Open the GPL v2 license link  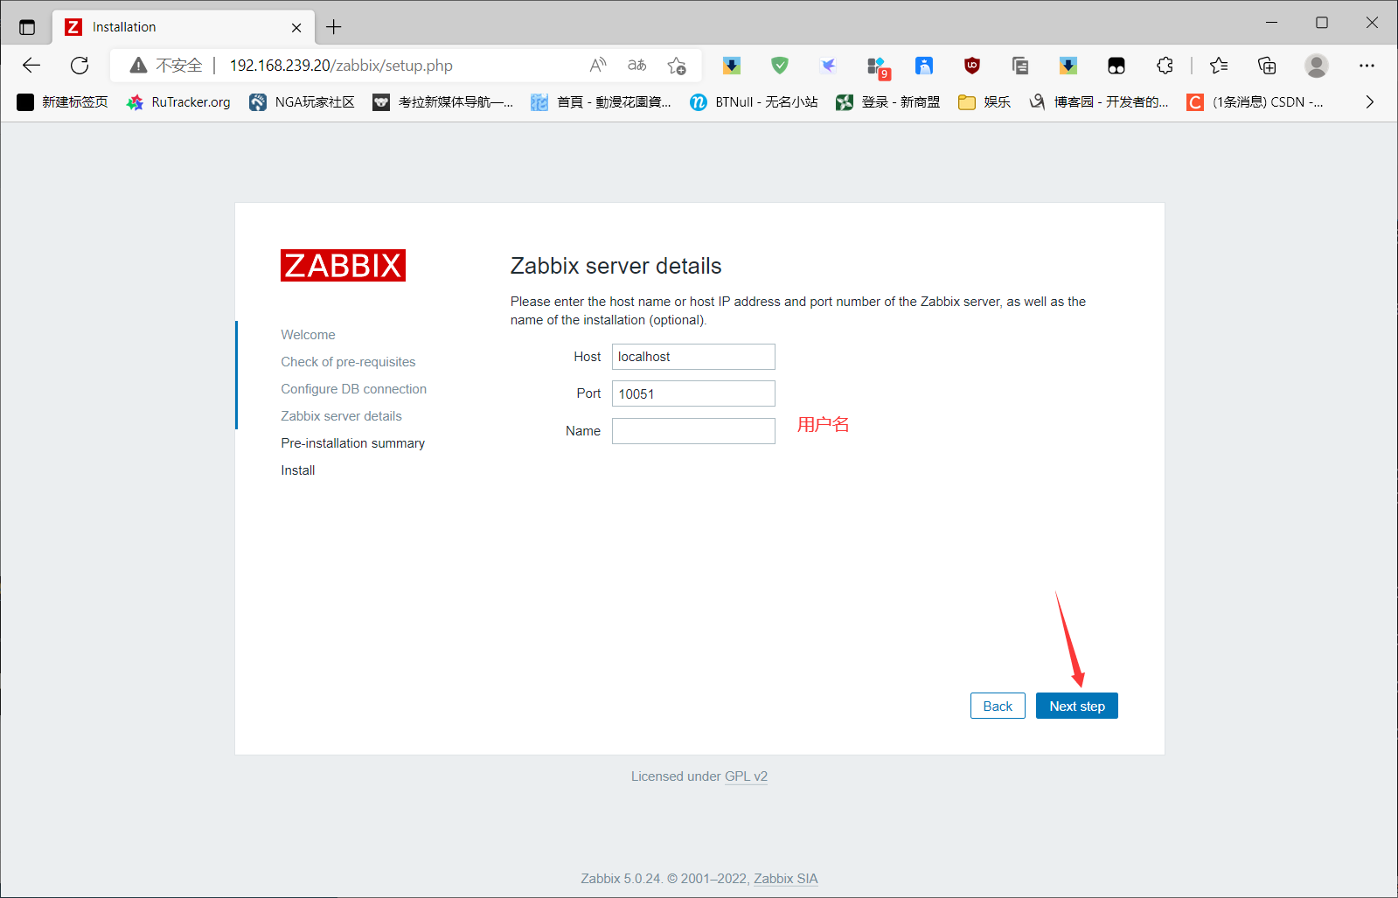[746, 776]
